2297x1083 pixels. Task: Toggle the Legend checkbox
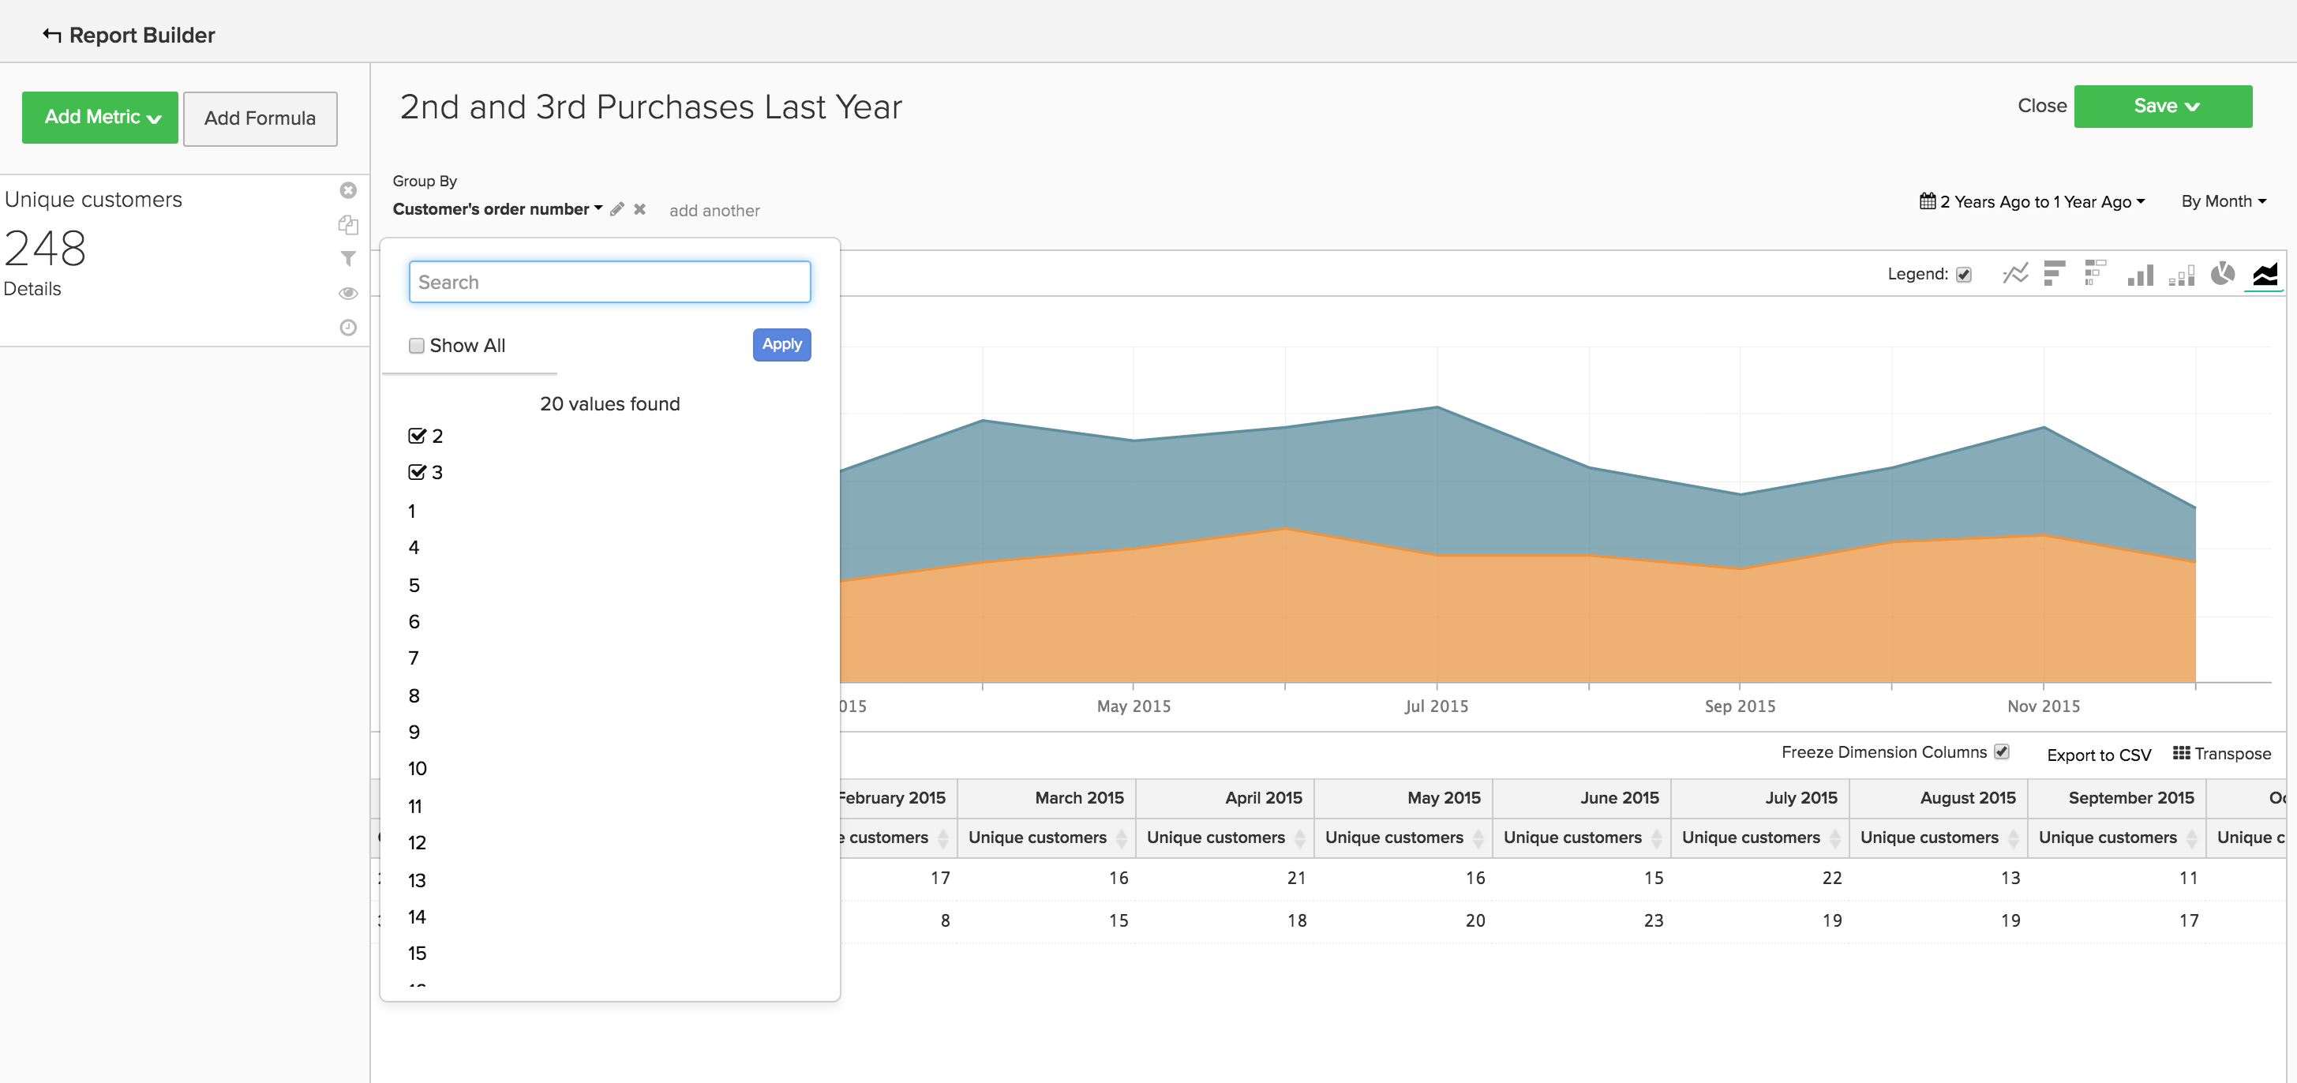click(1964, 275)
